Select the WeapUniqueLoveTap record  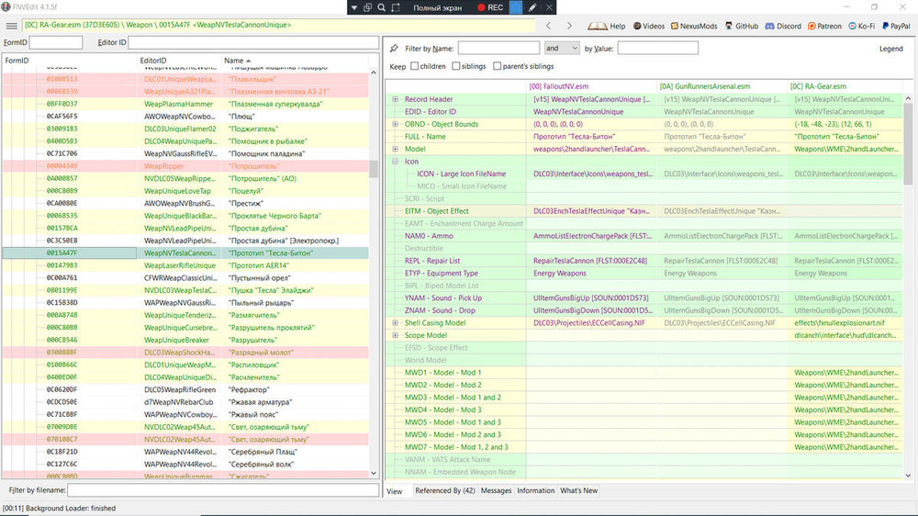pos(185,191)
